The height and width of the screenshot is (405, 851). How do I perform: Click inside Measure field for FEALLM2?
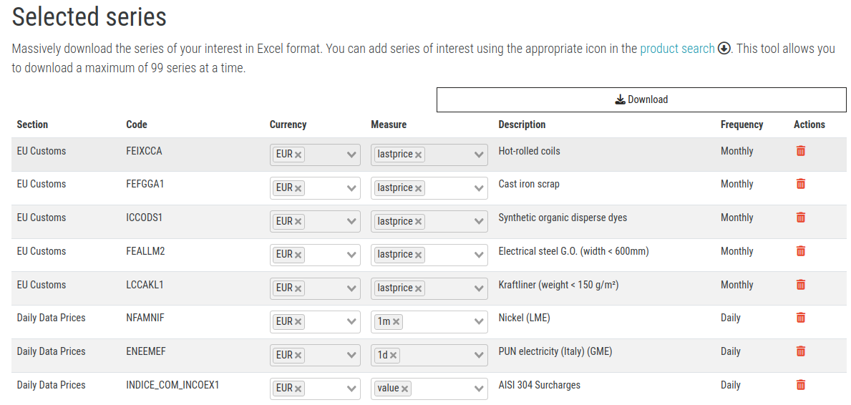pyautogui.click(x=448, y=255)
